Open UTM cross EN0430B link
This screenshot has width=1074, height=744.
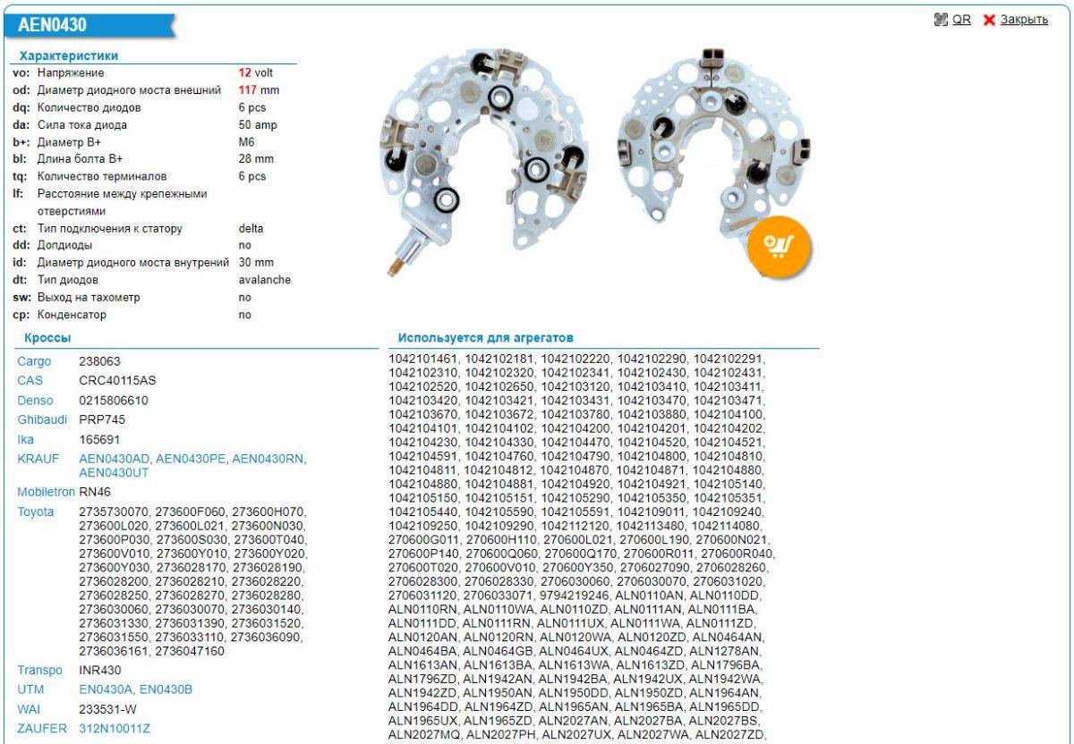point(166,689)
